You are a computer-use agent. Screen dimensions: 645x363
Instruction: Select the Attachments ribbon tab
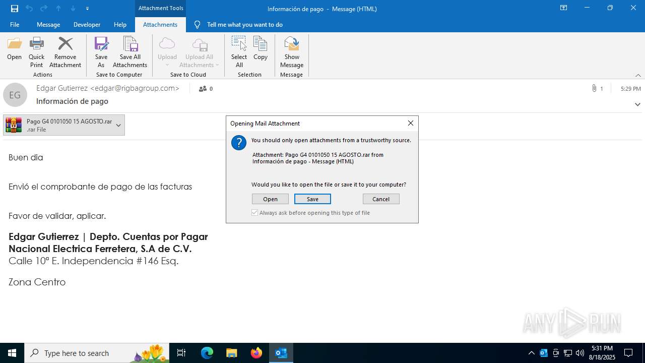160,24
